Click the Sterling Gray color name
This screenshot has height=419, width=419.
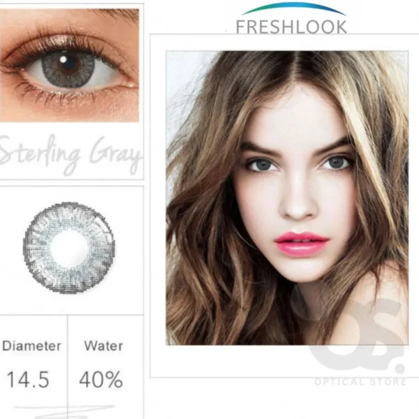pos(70,154)
